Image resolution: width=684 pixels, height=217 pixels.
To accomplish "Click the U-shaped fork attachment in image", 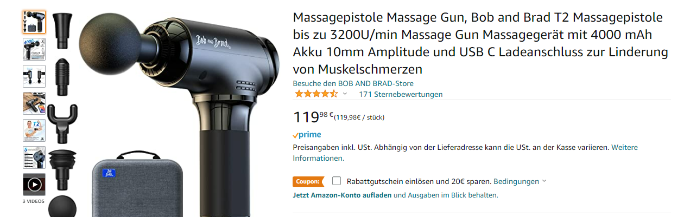I will tap(62, 121).
